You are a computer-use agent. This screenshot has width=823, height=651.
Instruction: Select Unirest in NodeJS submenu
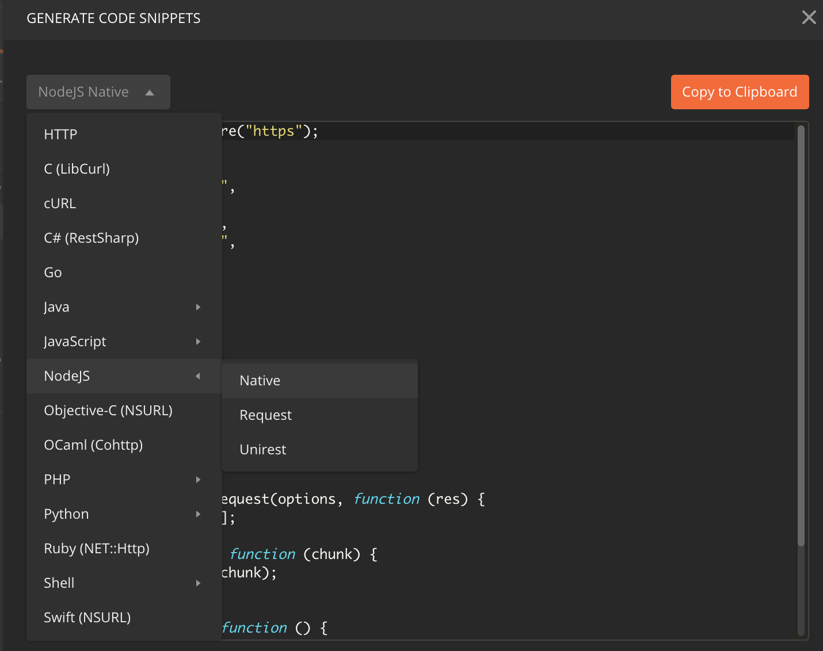tap(320, 450)
